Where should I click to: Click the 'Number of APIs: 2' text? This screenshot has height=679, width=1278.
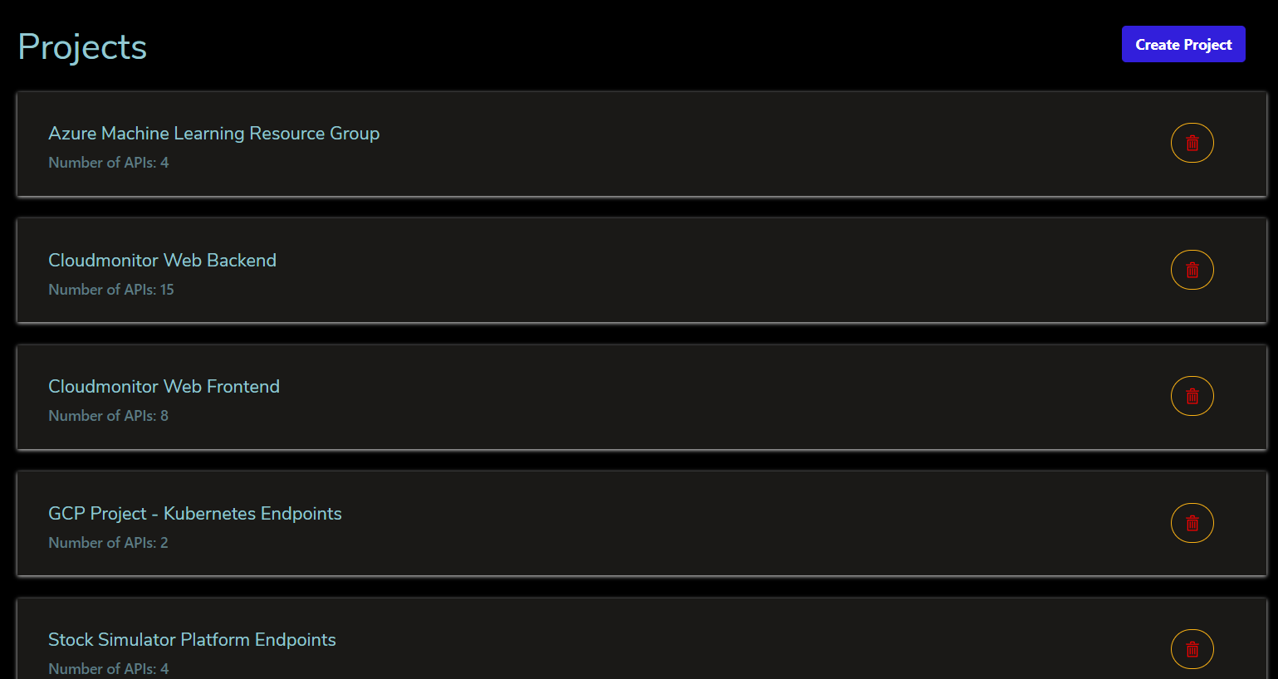pyautogui.click(x=109, y=543)
